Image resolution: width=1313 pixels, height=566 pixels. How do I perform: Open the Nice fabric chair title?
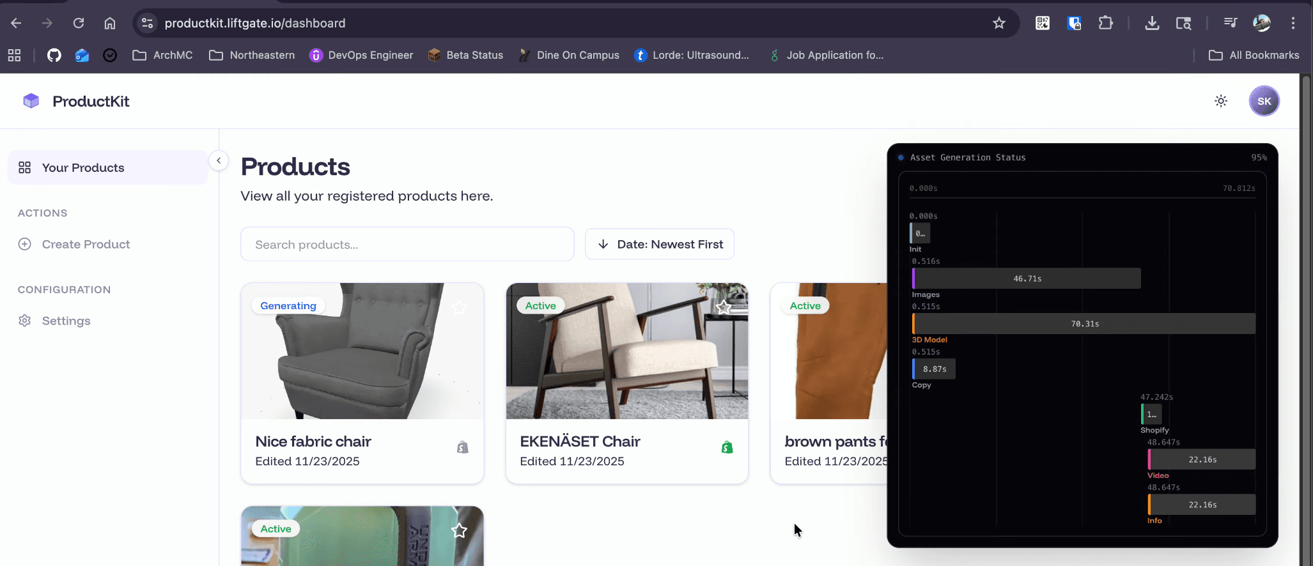coord(313,441)
